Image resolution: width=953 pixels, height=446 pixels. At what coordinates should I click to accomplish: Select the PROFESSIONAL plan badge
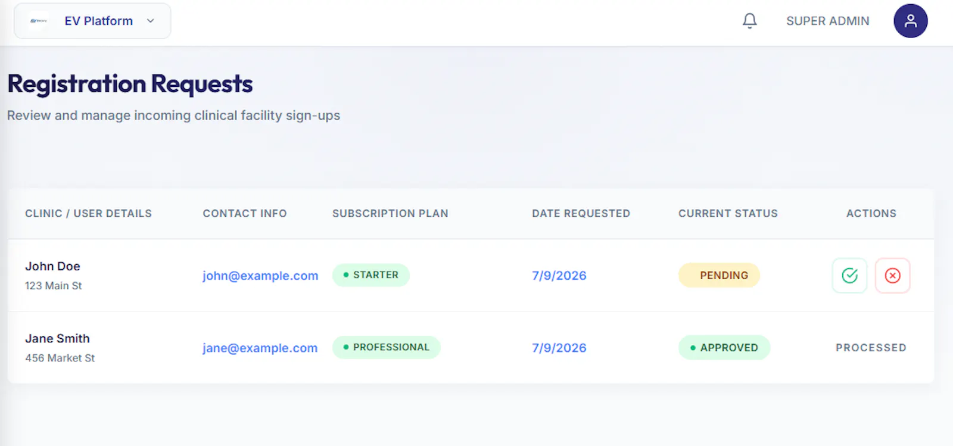[386, 347]
